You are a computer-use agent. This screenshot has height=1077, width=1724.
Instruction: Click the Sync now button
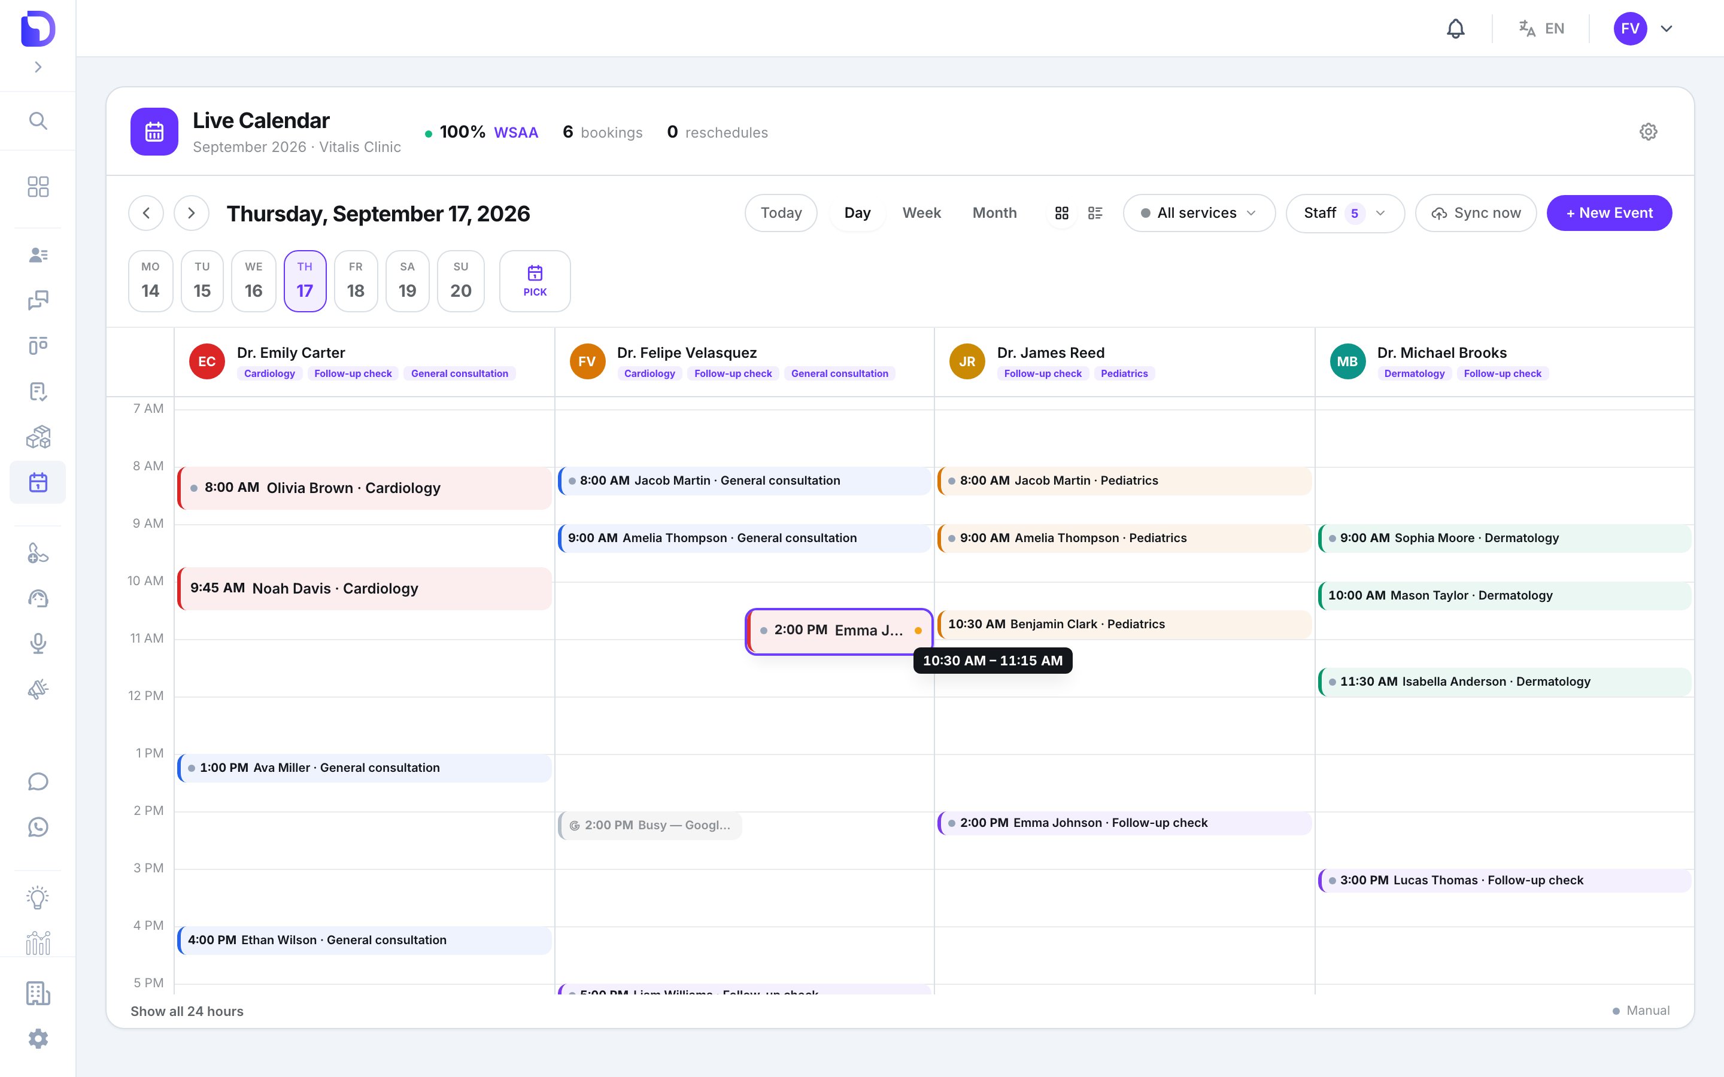coord(1476,213)
